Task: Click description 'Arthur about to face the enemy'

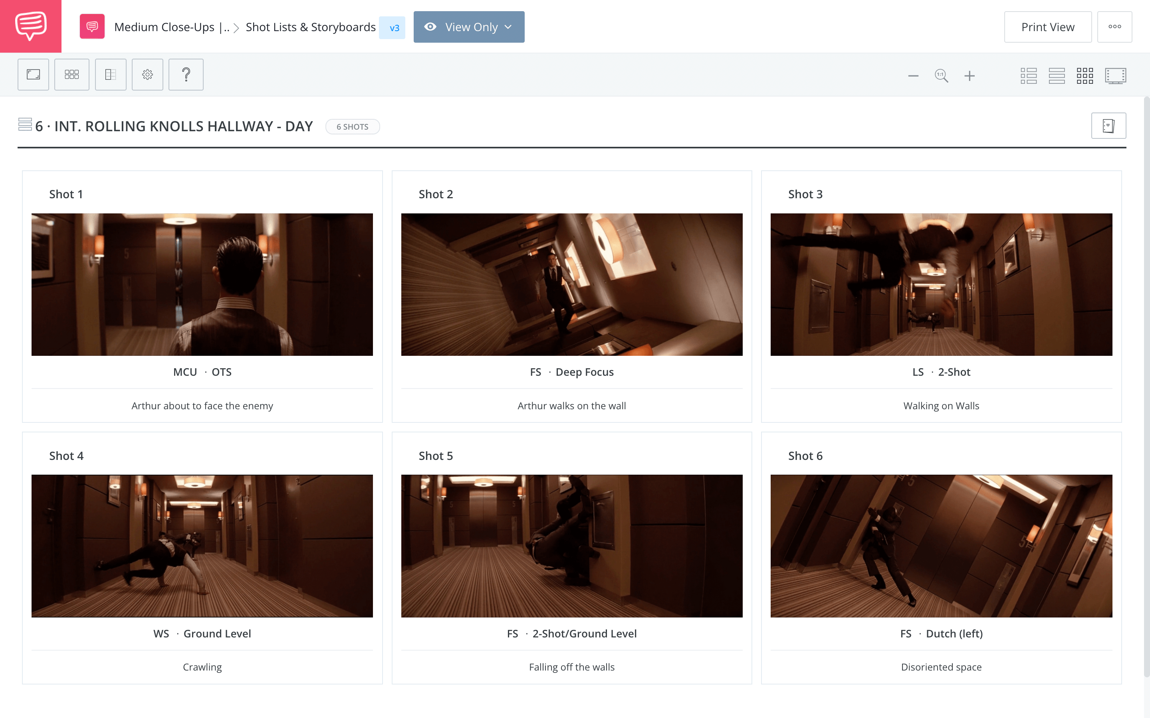Action: click(x=202, y=406)
